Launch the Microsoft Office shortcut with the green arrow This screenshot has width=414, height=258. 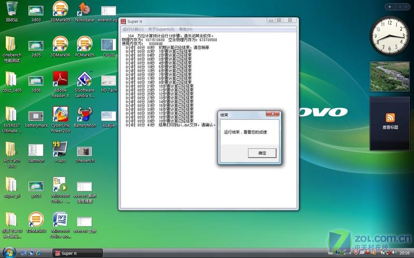60,190
